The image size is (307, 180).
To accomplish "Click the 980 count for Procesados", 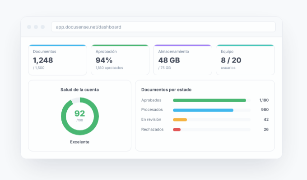I will [265, 110].
